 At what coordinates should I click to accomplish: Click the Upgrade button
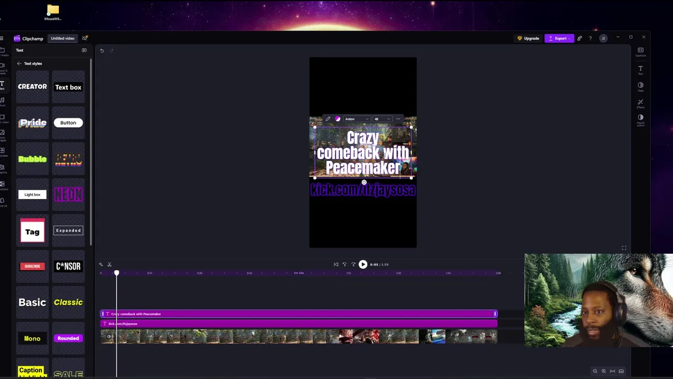528,38
